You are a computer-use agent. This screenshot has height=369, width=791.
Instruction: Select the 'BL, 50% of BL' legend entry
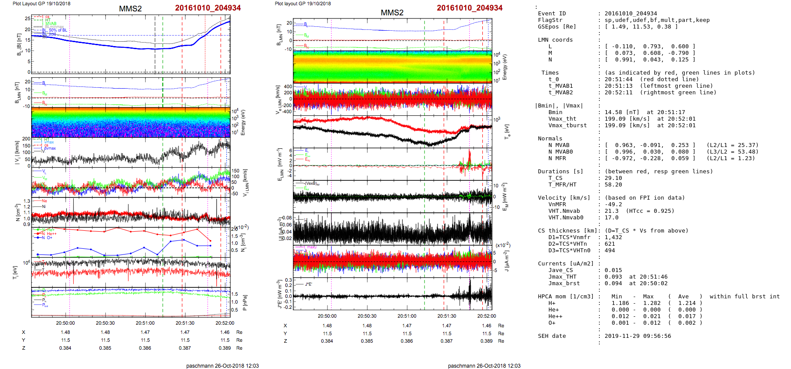point(54,30)
